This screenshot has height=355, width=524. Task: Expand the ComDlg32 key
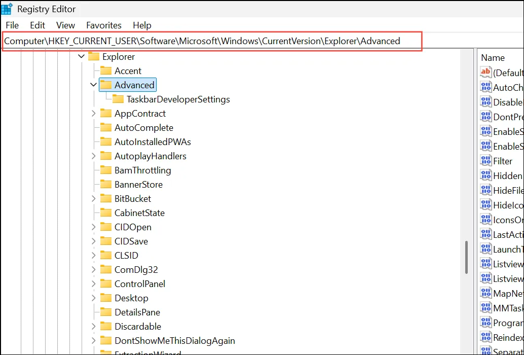tap(94, 270)
